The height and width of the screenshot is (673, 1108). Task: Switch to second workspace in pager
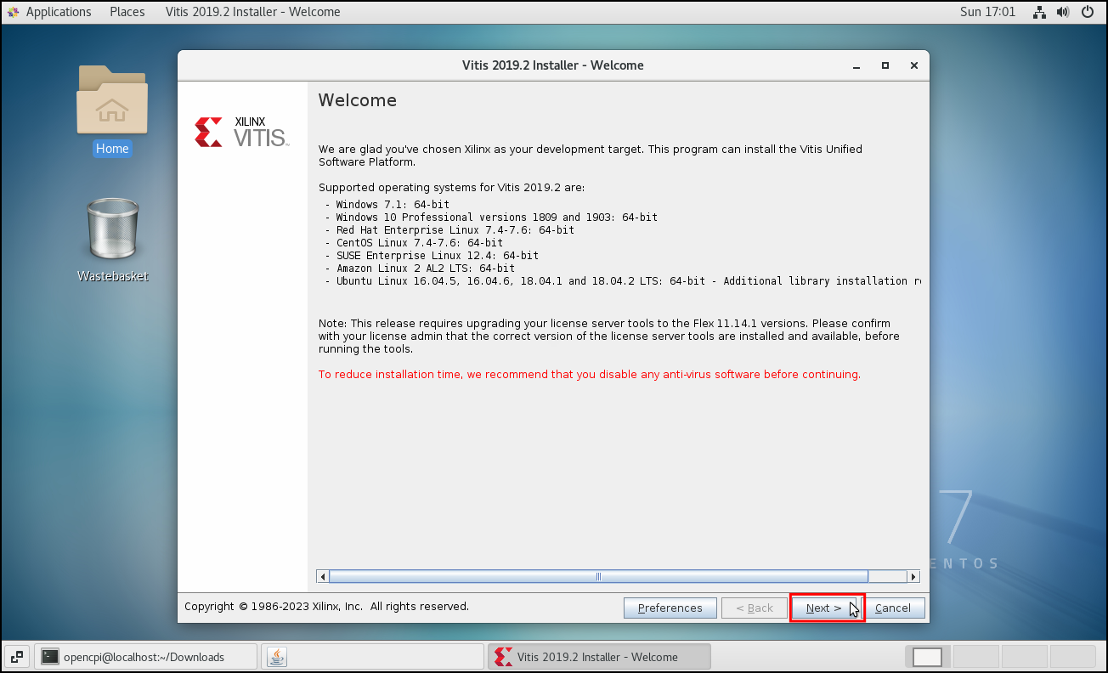click(975, 657)
